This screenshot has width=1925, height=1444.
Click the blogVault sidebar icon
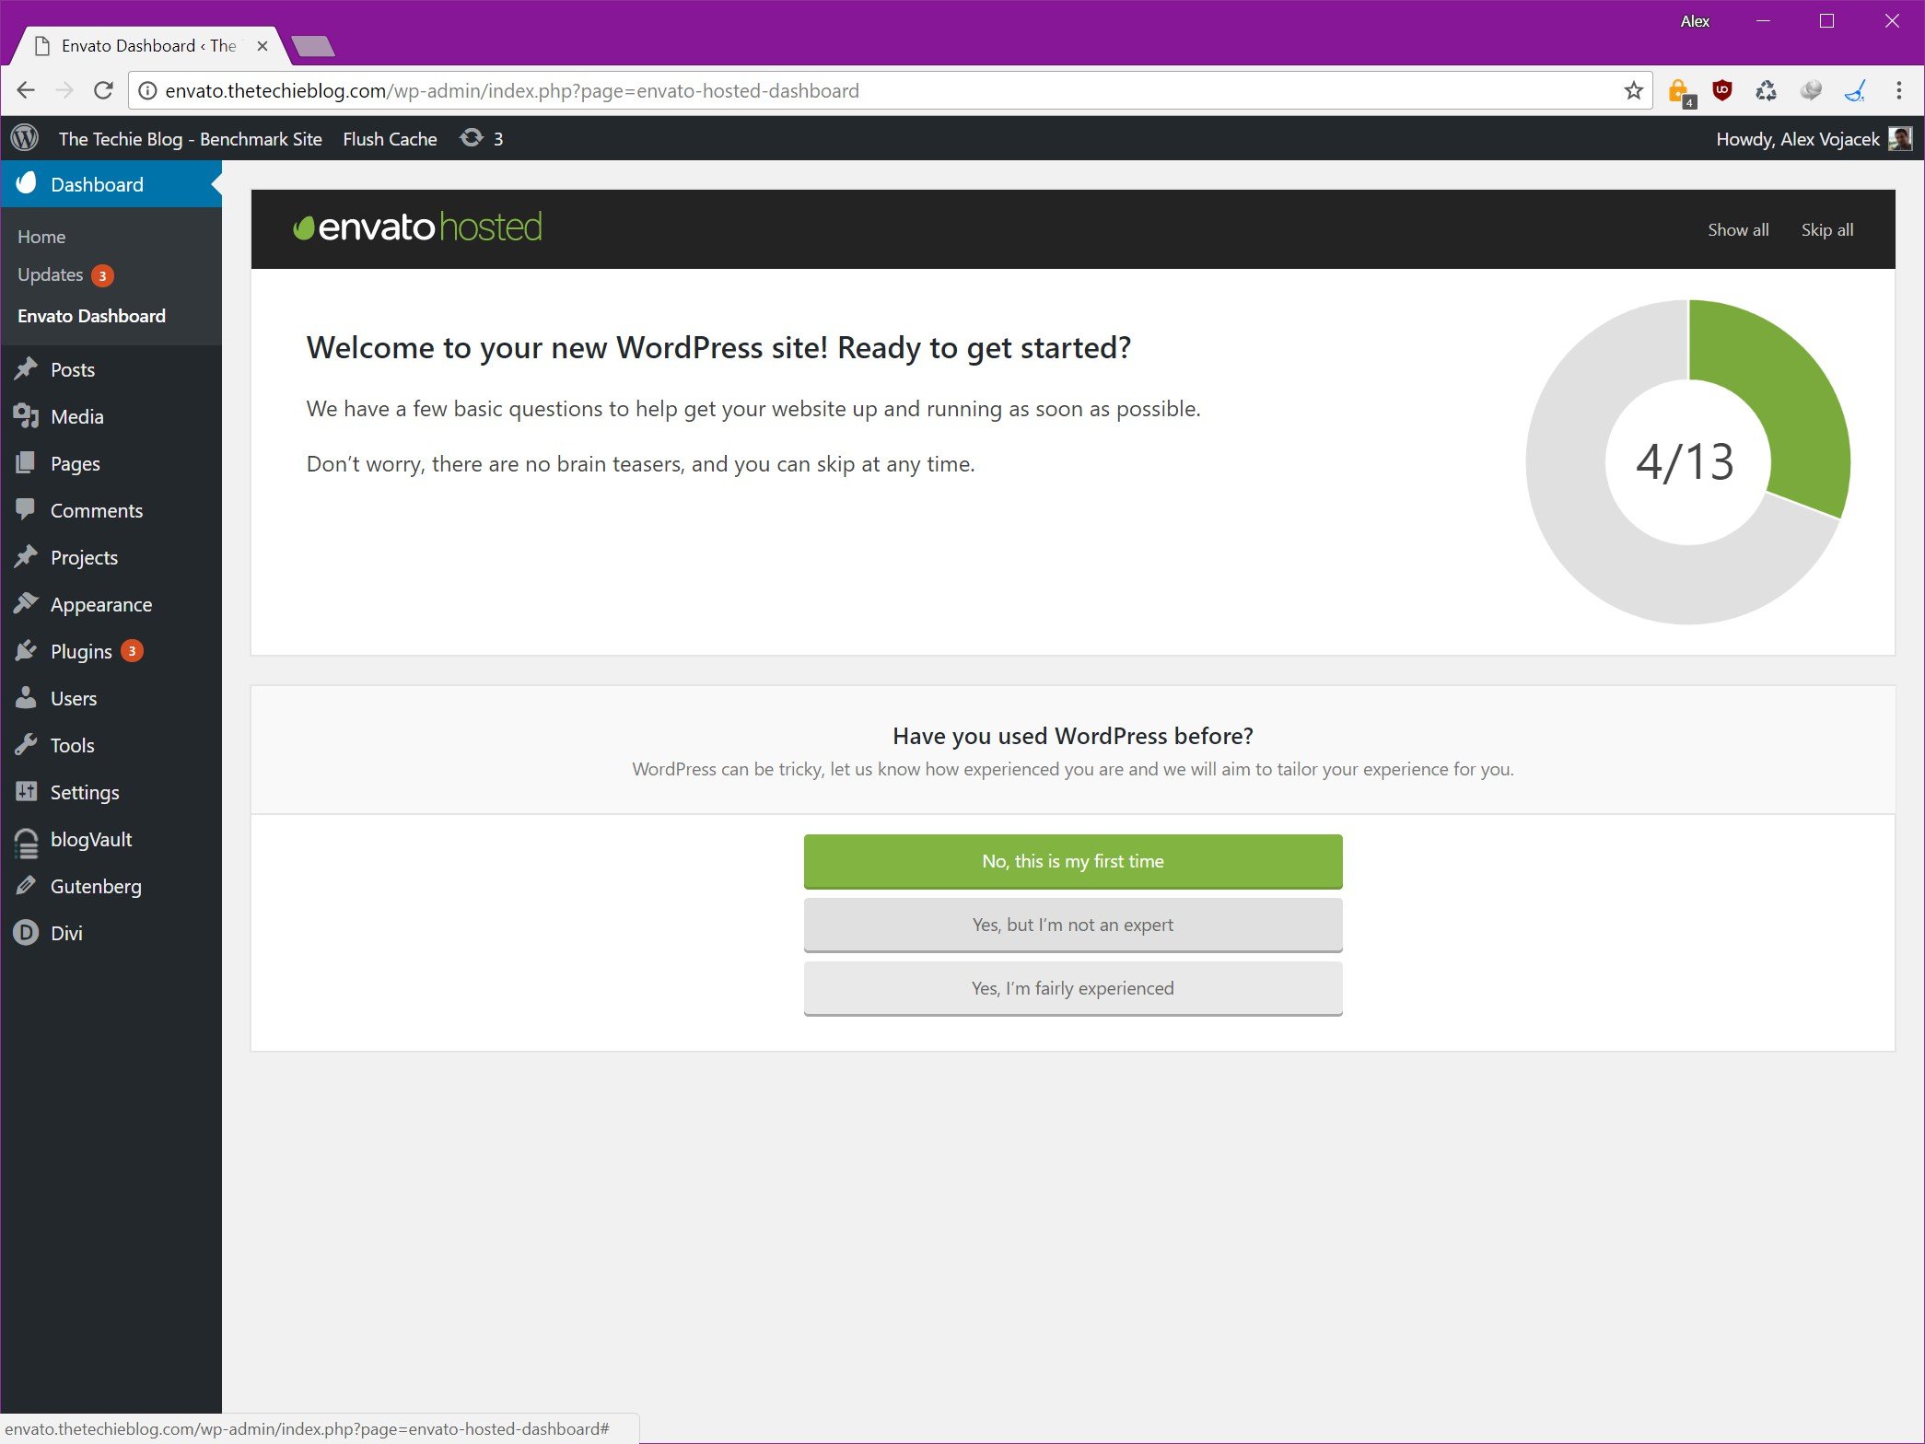point(26,840)
